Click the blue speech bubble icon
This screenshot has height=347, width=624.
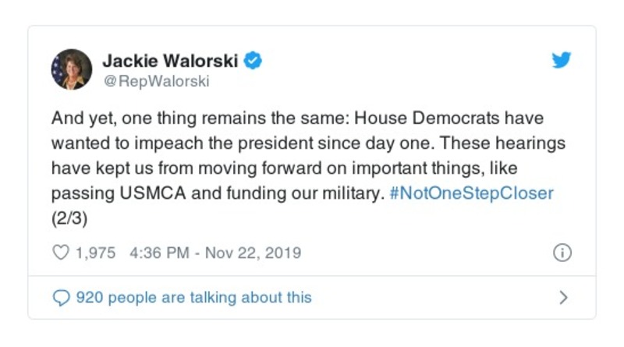click(x=61, y=297)
